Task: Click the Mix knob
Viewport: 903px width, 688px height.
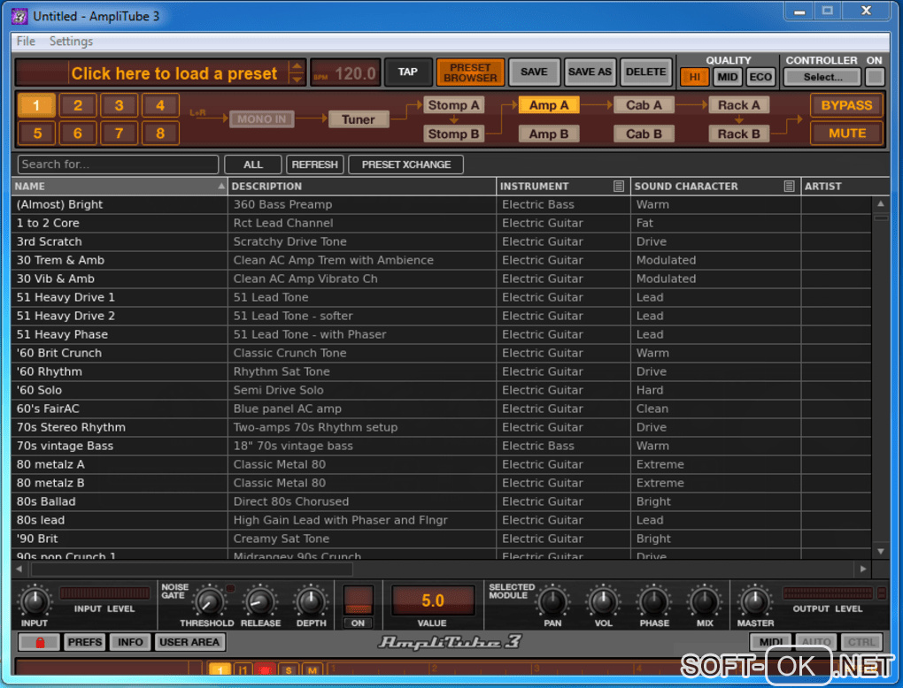Action: (x=705, y=601)
